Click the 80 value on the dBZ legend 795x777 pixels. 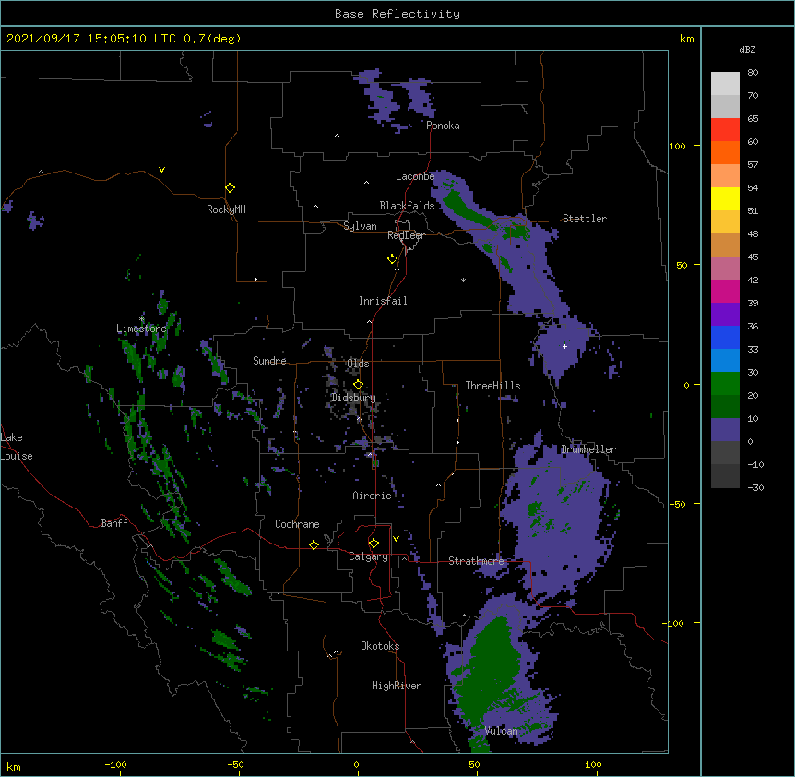(753, 73)
